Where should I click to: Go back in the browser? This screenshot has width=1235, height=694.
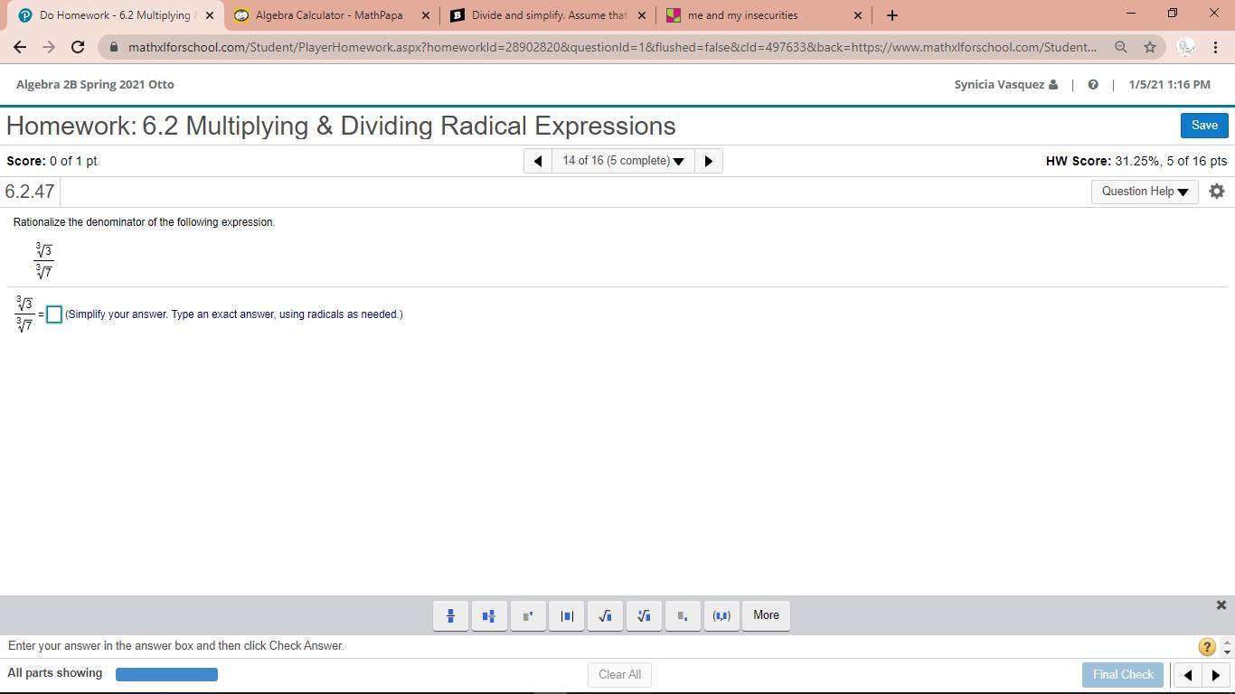[20, 47]
